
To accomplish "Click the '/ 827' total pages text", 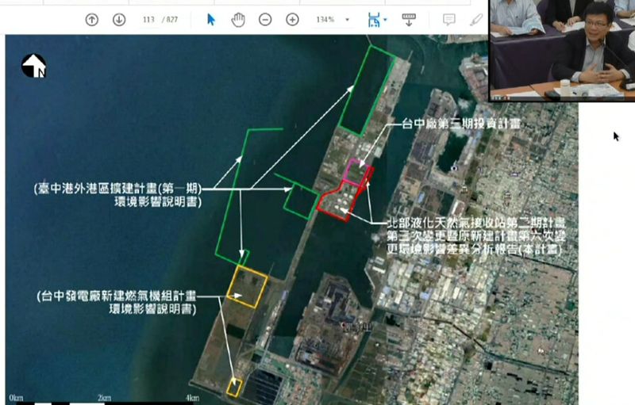I will (x=170, y=19).
